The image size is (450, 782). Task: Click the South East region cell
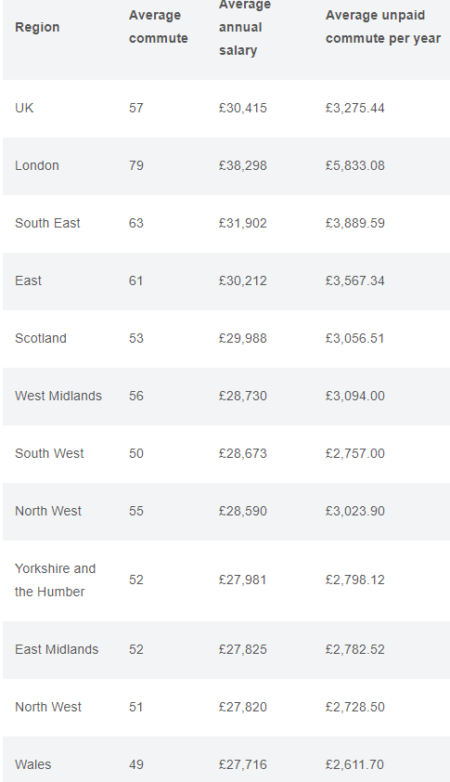[x=47, y=223]
